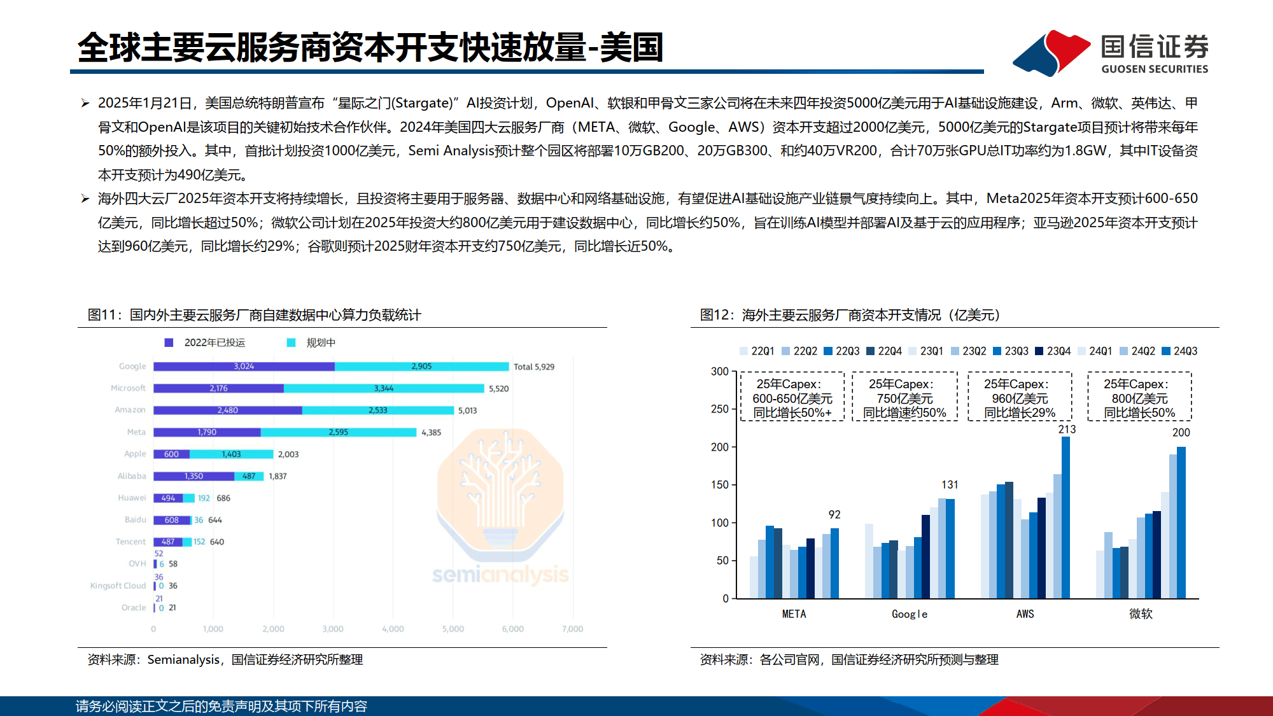The image size is (1273, 716).
Task: Click the 24Q3 legend swatch
Action: (x=1166, y=351)
